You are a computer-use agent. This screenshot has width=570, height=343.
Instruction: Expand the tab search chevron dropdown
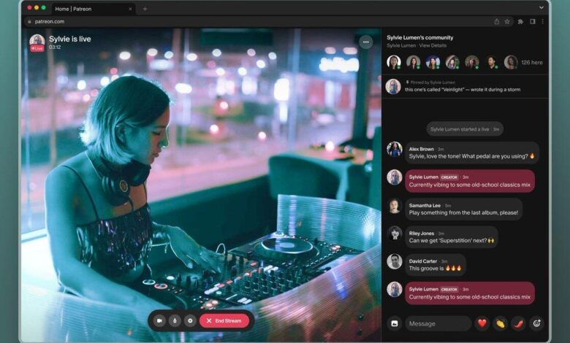[541, 7]
